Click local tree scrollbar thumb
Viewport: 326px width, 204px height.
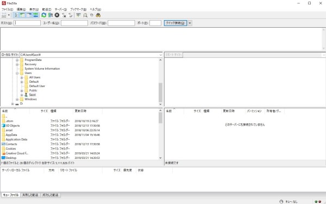160,92
